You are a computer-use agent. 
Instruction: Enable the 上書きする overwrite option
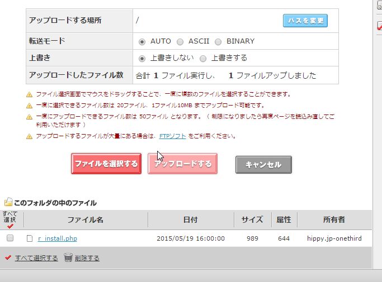[x=203, y=58]
